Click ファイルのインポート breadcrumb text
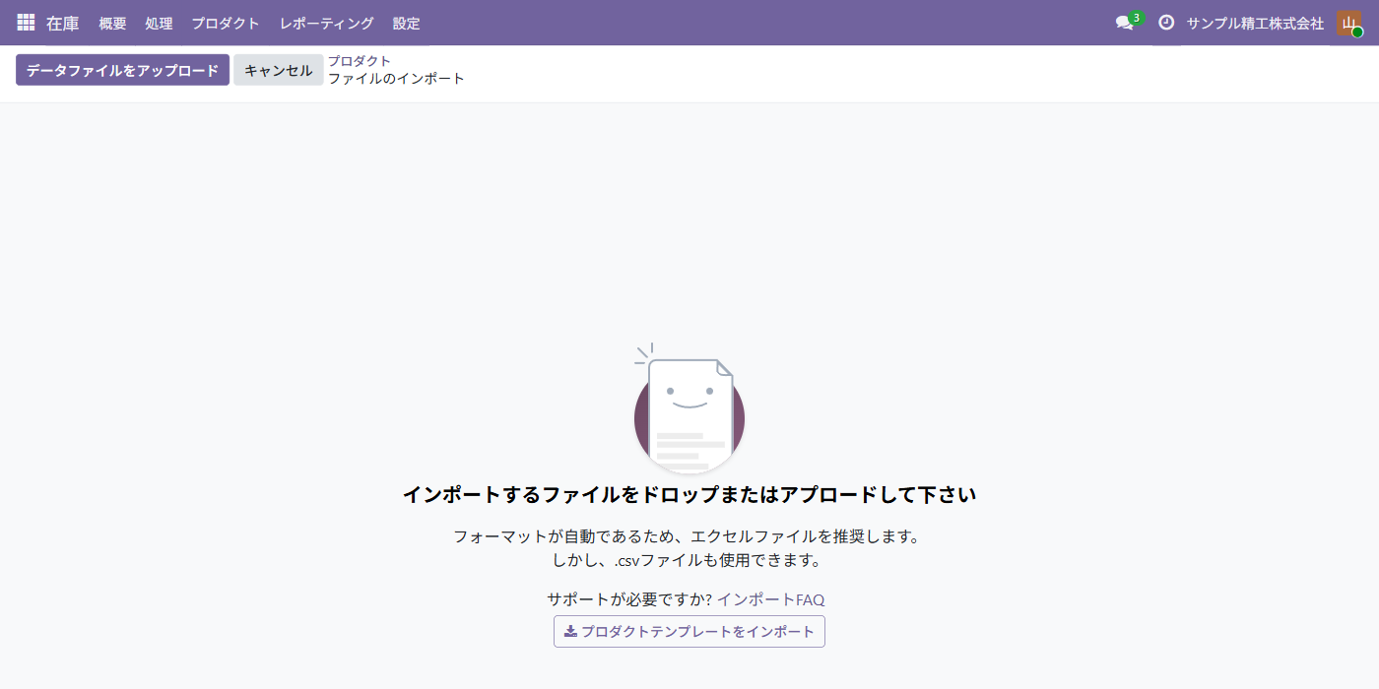This screenshot has width=1379, height=689. click(x=396, y=79)
